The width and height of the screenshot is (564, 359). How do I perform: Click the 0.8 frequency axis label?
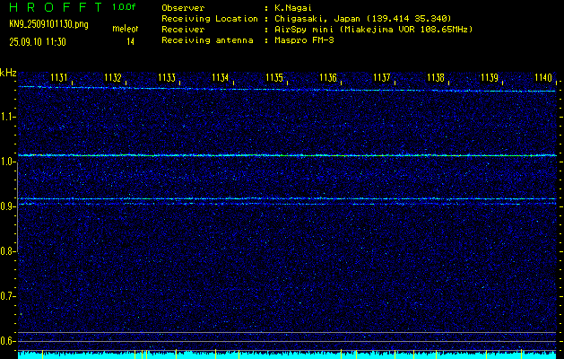[x=7, y=251]
